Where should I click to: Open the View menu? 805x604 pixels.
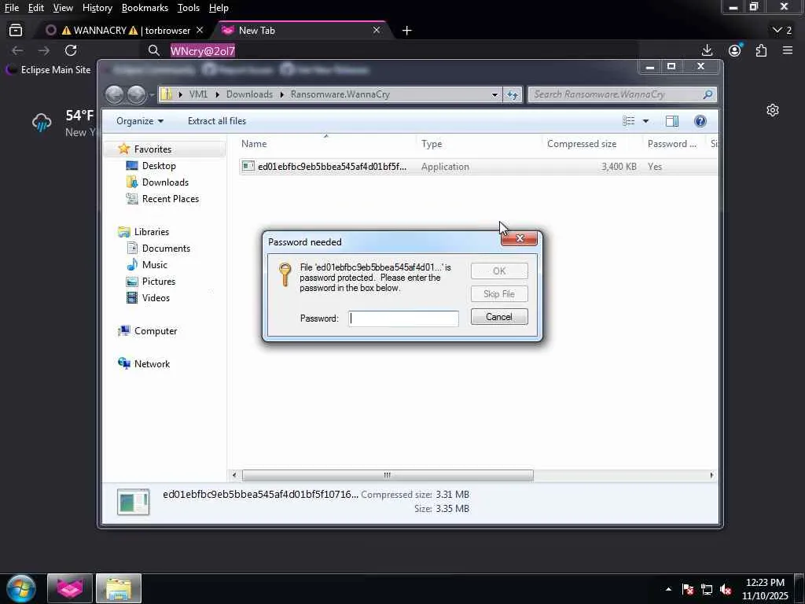click(63, 8)
